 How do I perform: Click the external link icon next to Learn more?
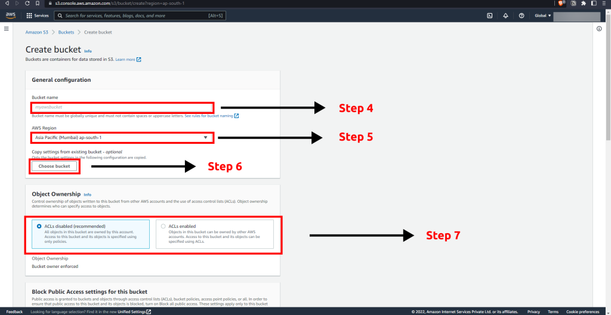pos(138,60)
